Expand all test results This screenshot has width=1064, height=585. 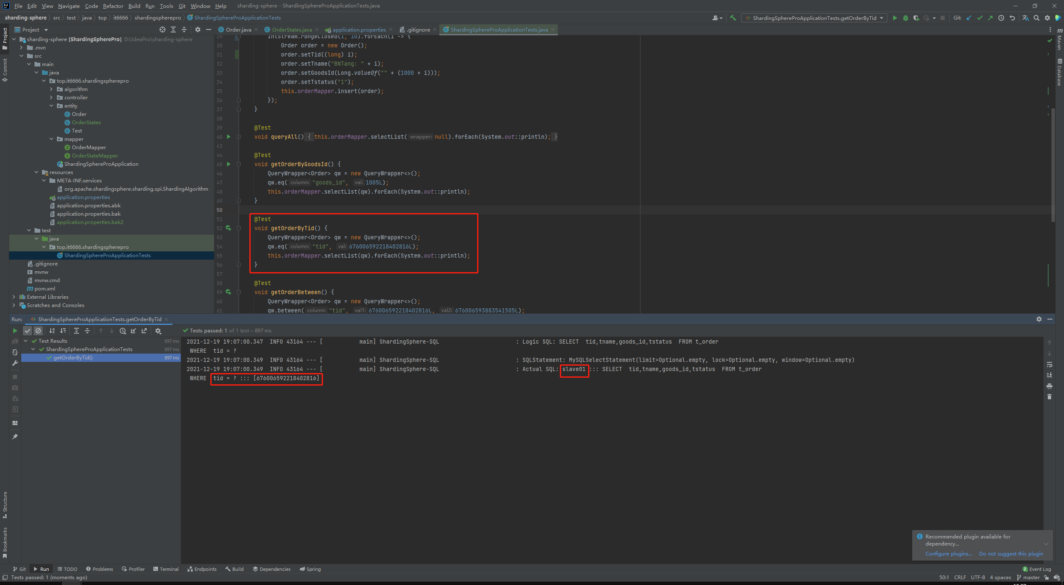pyautogui.click(x=76, y=331)
